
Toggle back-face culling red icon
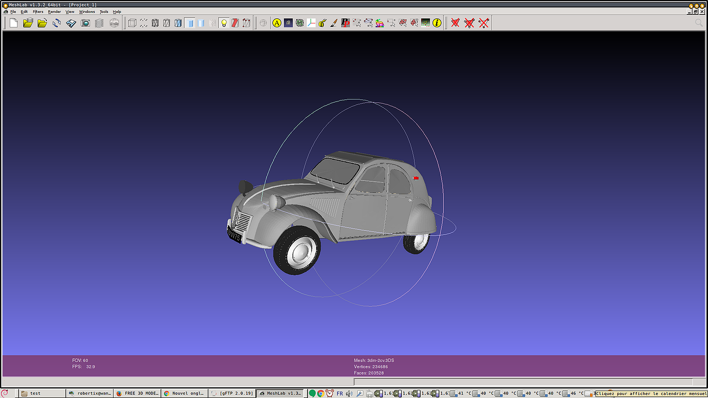coord(235,23)
